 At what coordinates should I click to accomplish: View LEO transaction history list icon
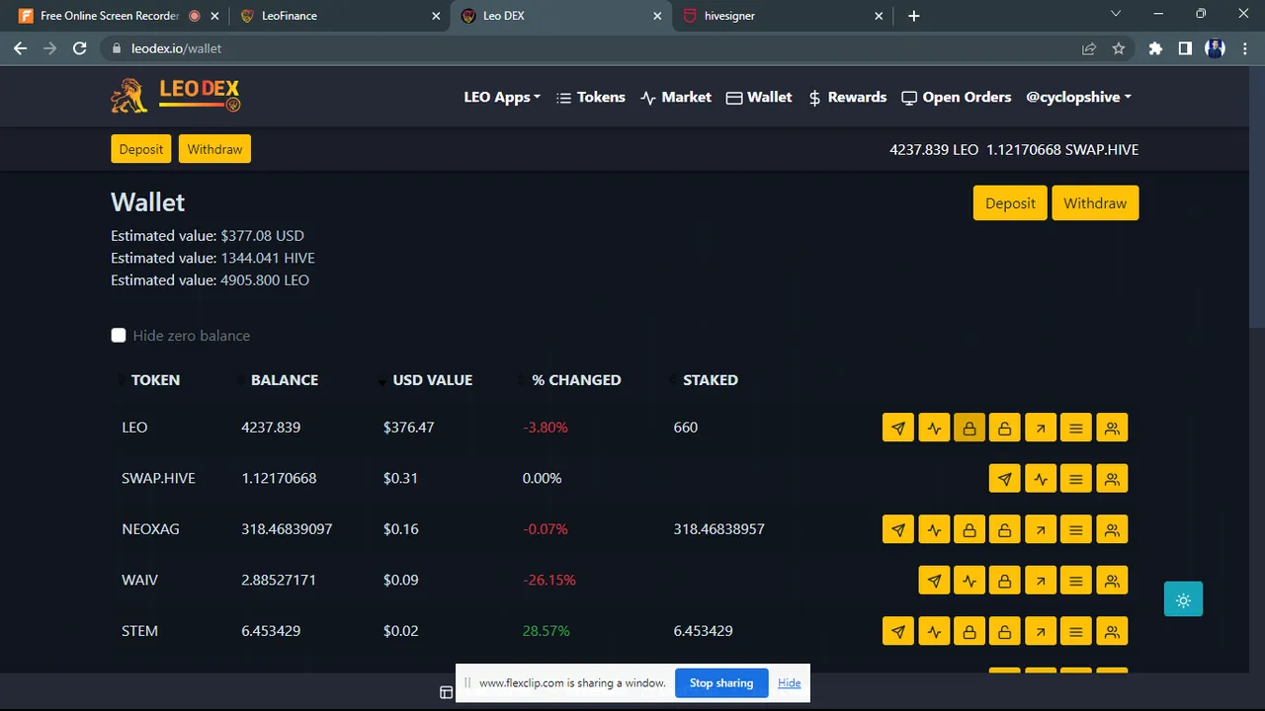(x=1076, y=428)
